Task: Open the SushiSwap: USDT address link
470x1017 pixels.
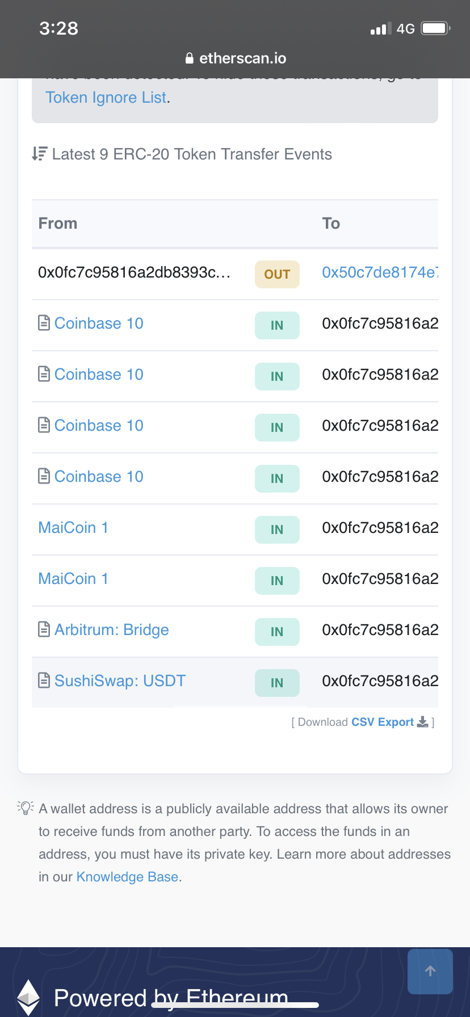Action: coord(120,681)
